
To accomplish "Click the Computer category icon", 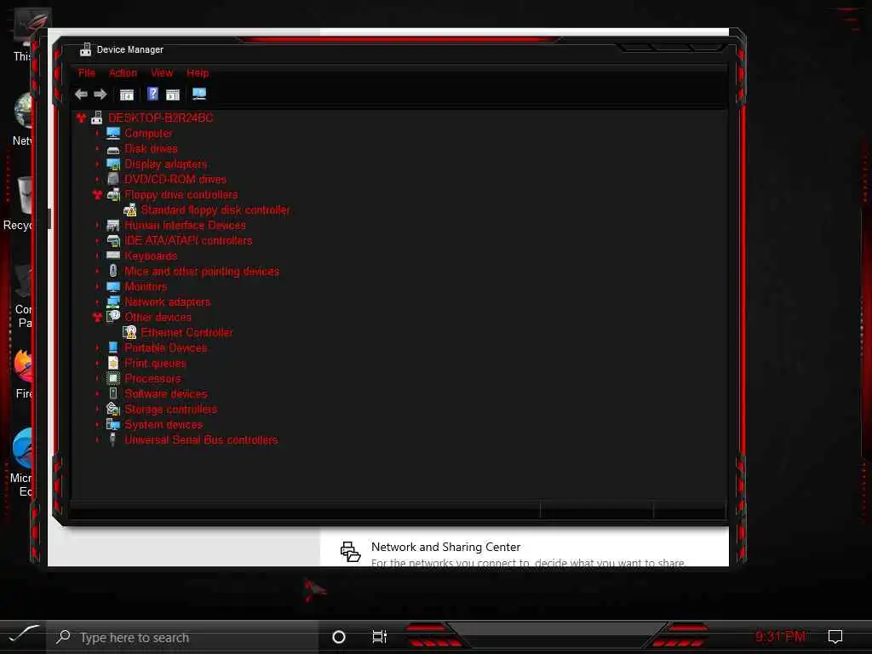I will (113, 133).
